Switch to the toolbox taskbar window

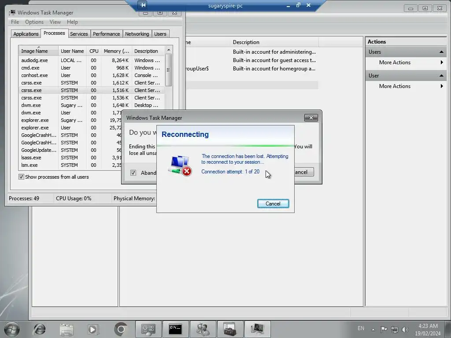click(230, 329)
